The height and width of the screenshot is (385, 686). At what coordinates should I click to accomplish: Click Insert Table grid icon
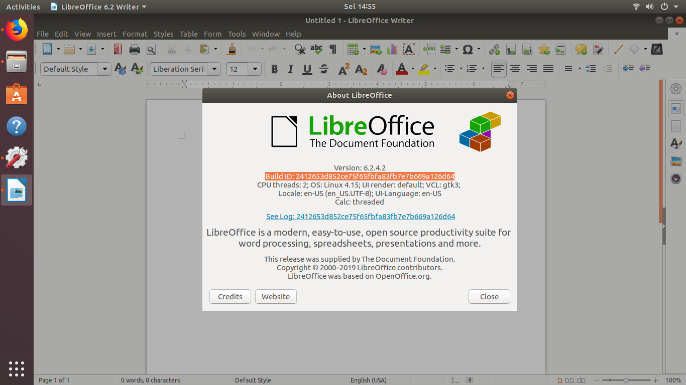[x=353, y=49]
